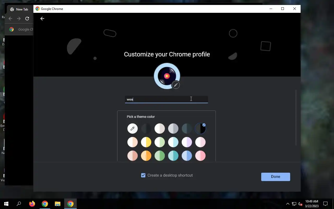Choose the dark grey theme swatch
Screen dimensions: 334x209
click(146, 129)
